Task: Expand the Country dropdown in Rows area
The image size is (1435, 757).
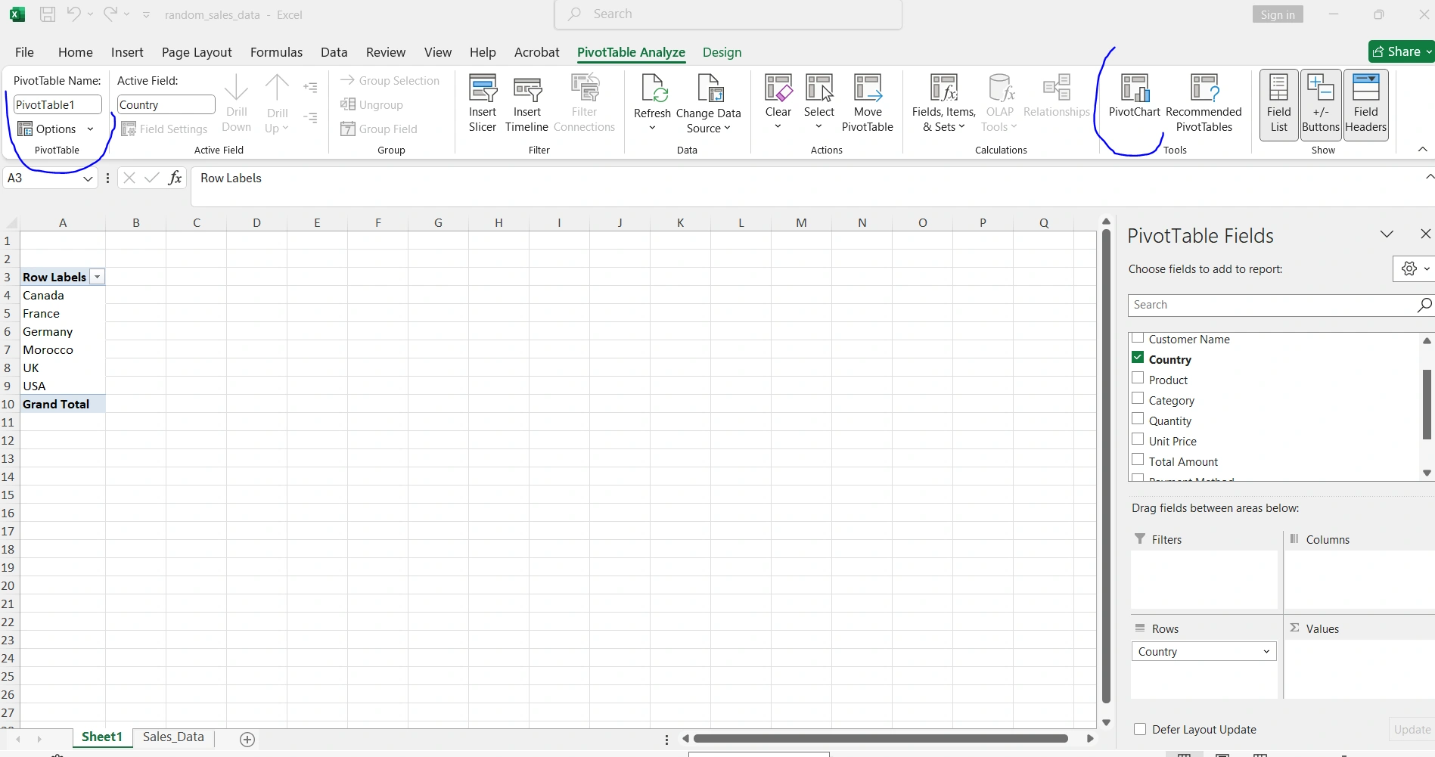Action: (x=1266, y=651)
